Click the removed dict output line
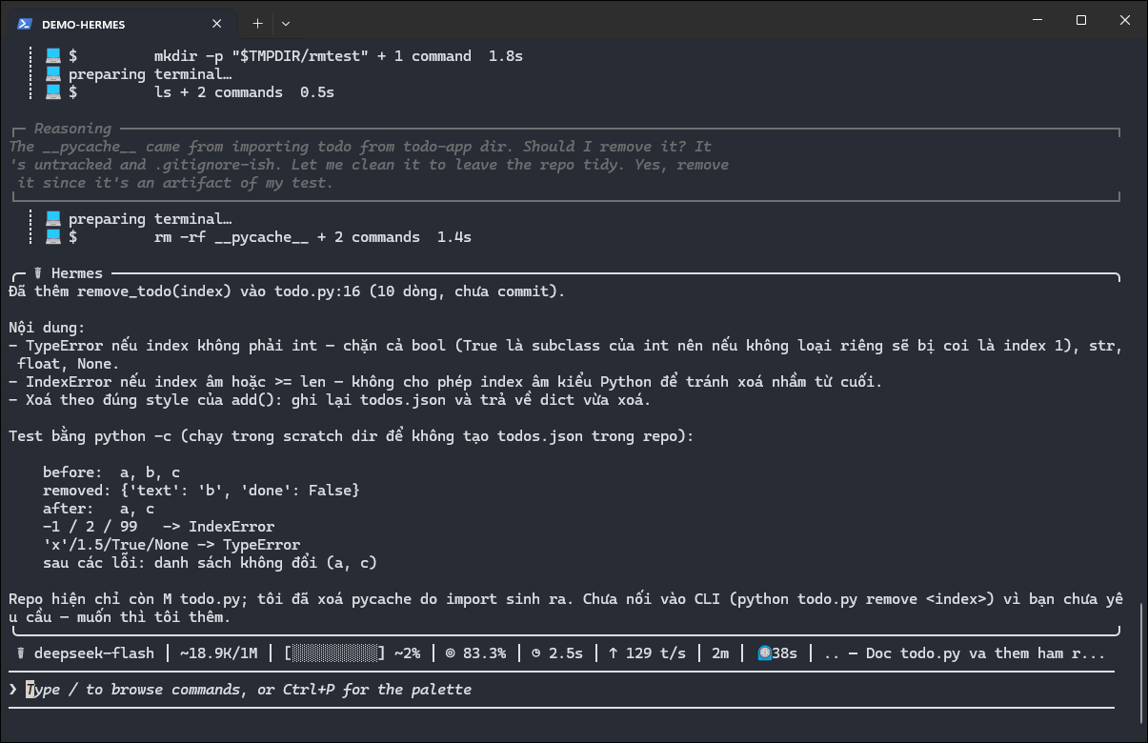 [x=201, y=491]
